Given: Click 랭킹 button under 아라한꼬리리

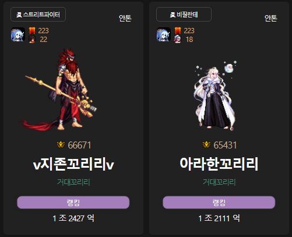Looking at the screenshot, I should [219, 203].
